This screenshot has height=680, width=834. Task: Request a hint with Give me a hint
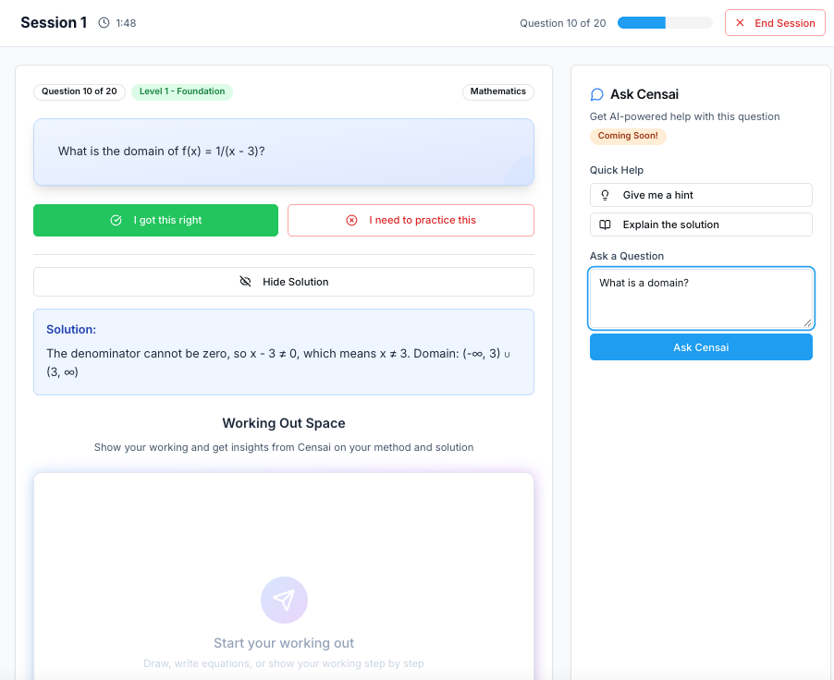pos(701,195)
